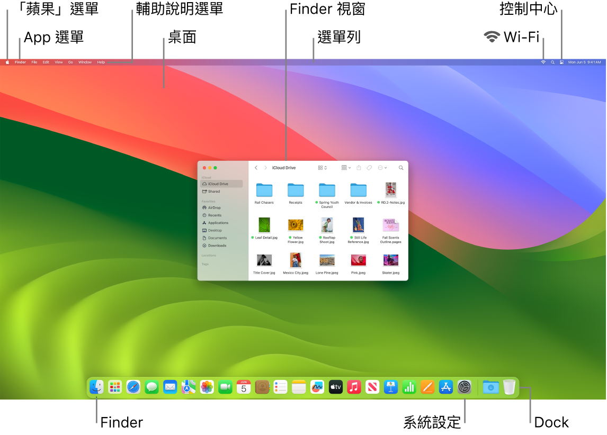Screen dimensions: 607x435
Task: Click the Share icon in the Finder toolbar
Action: click(x=359, y=168)
